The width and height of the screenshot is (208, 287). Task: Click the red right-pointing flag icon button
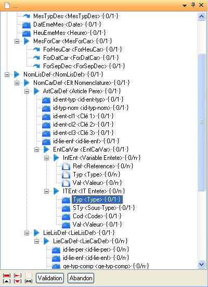[18, 276]
